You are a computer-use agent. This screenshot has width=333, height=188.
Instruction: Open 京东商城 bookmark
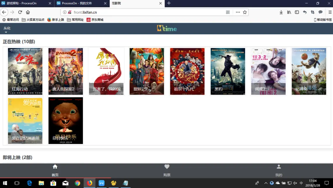tap(95, 20)
